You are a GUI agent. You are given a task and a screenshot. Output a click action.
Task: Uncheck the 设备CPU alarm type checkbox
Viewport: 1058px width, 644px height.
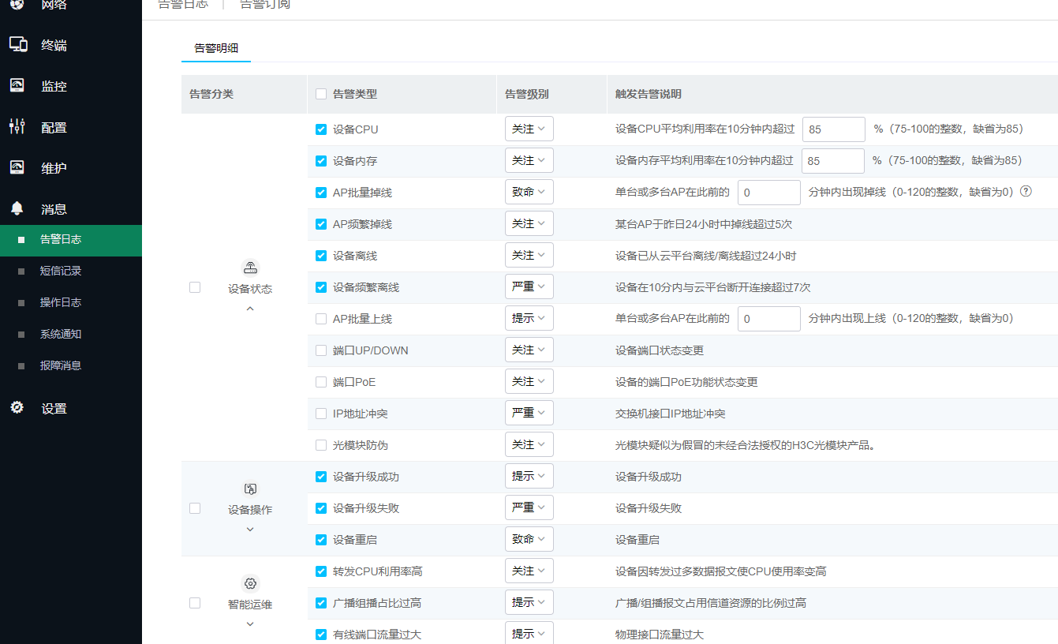pos(321,129)
